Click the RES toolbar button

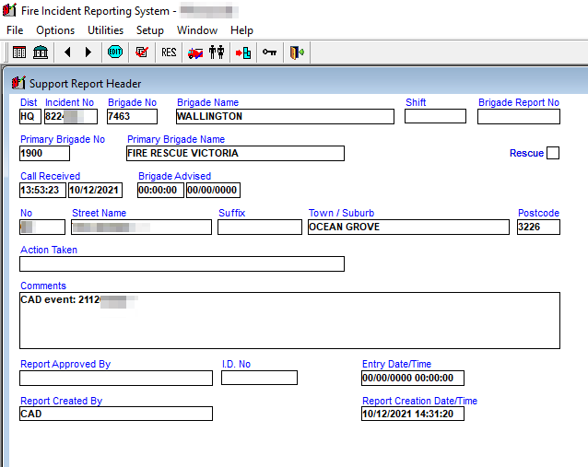[169, 53]
